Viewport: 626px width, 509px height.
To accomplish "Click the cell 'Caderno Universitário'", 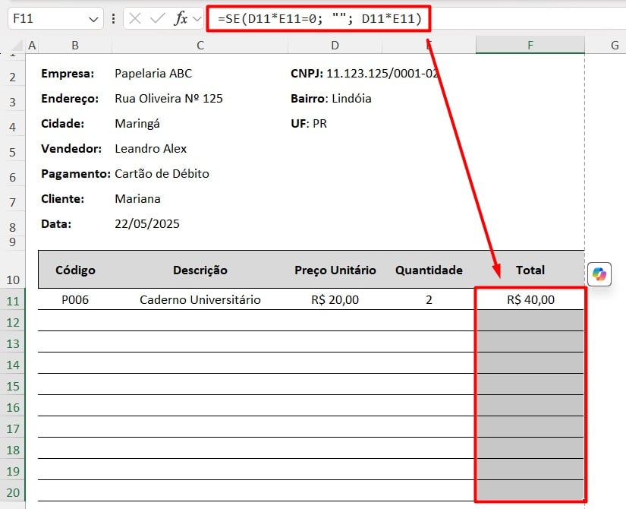I will click(x=200, y=299).
